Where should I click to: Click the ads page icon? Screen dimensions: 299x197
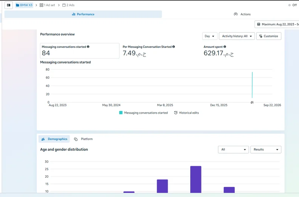64,5
